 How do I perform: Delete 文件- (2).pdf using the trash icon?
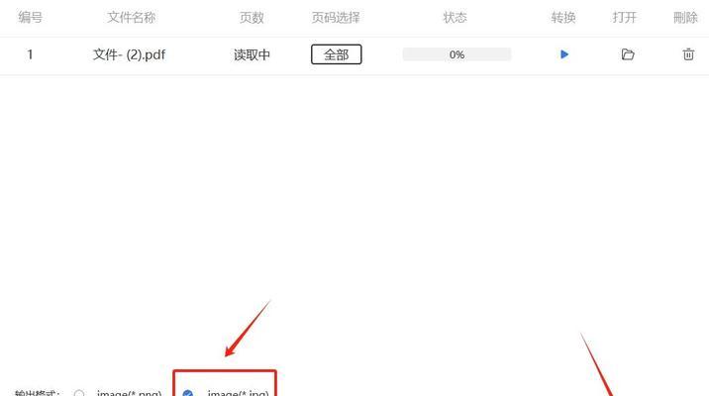pyautogui.click(x=688, y=54)
